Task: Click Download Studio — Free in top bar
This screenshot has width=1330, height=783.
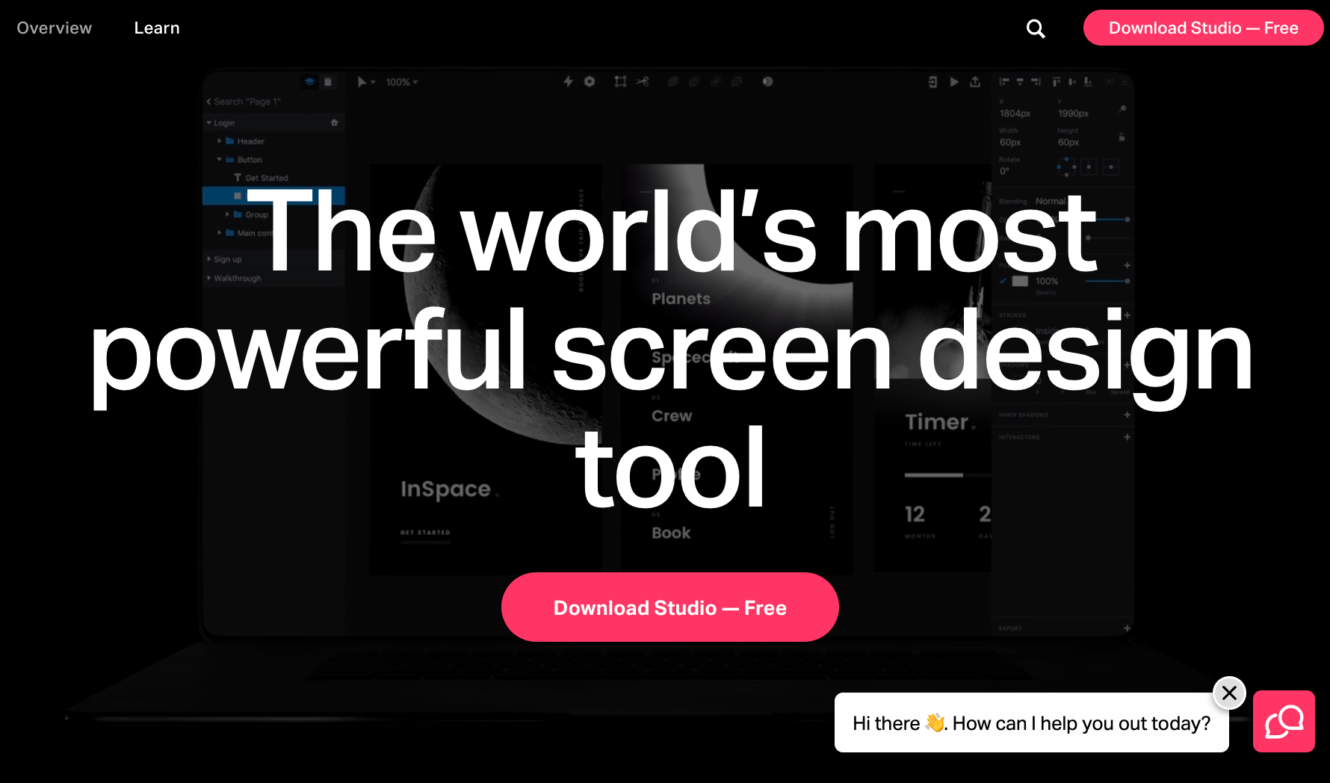Action: [1203, 28]
